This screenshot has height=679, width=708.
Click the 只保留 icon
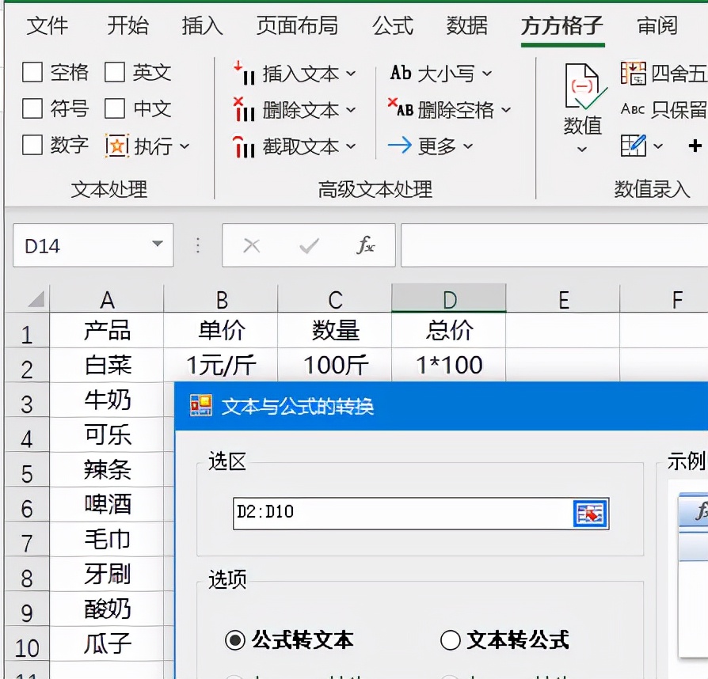point(634,111)
